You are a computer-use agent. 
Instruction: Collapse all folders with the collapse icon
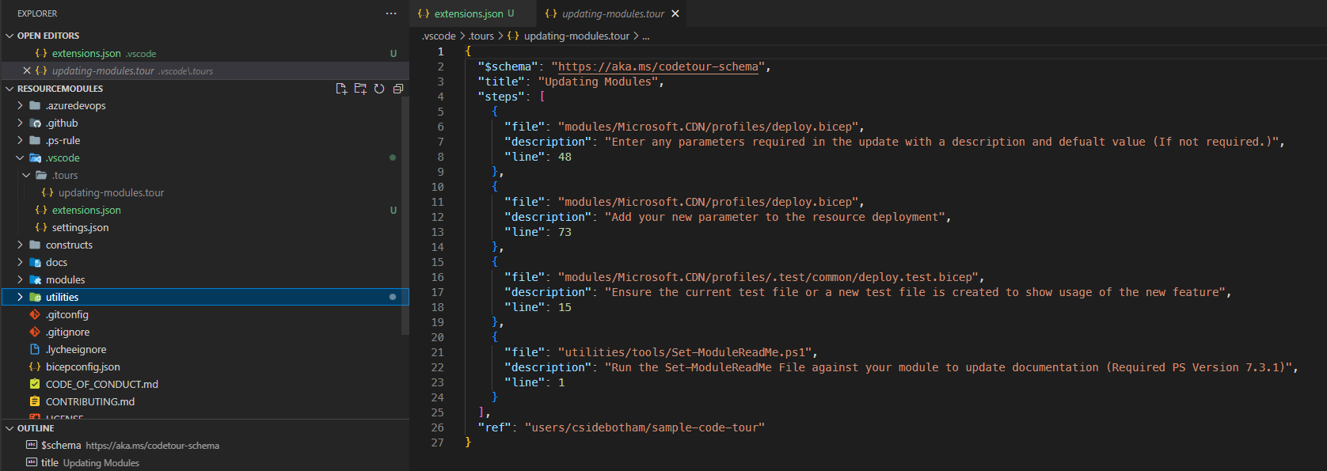(398, 89)
